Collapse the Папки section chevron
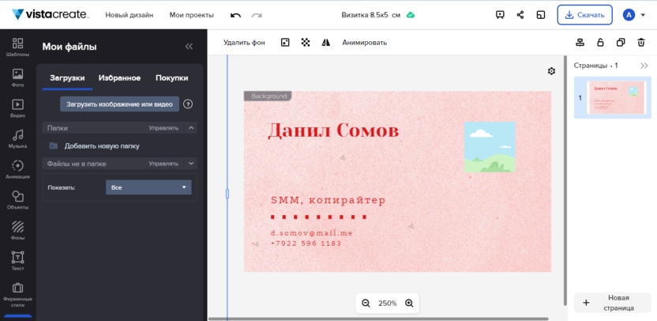The width and height of the screenshot is (657, 321). (x=191, y=128)
